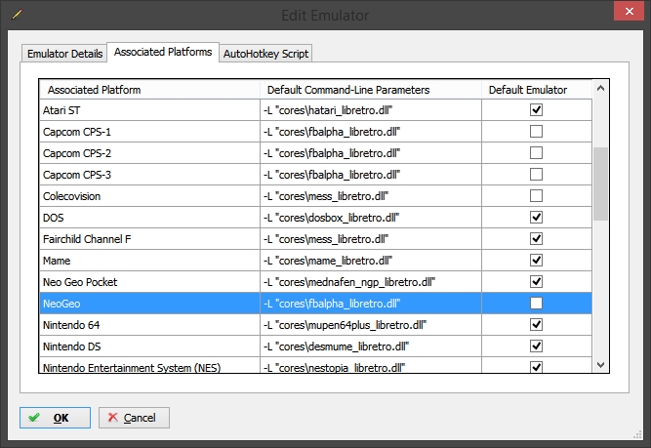The height and width of the screenshot is (448, 651).
Task: Edit Capcom CPS-2 command-line parameters cell
Action: (x=371, y=153)
